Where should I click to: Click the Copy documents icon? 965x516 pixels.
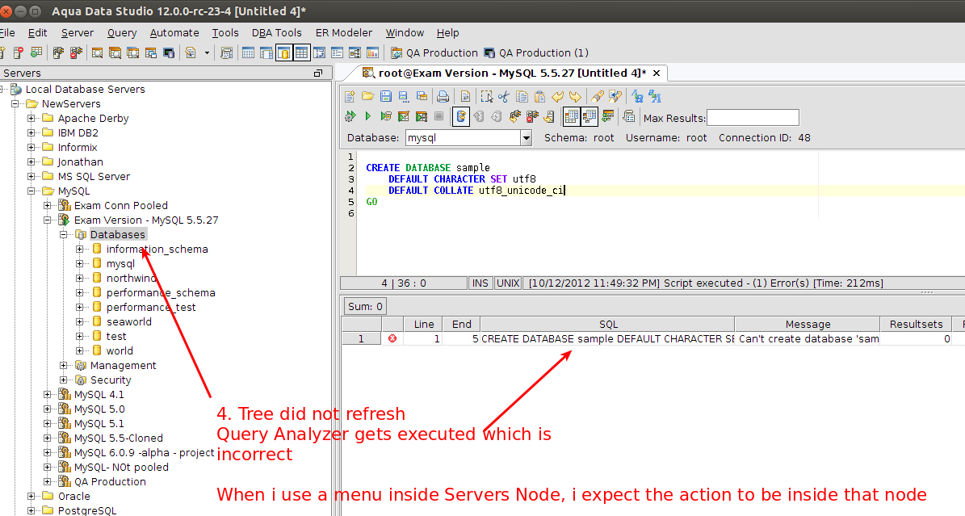pos(522,97)
